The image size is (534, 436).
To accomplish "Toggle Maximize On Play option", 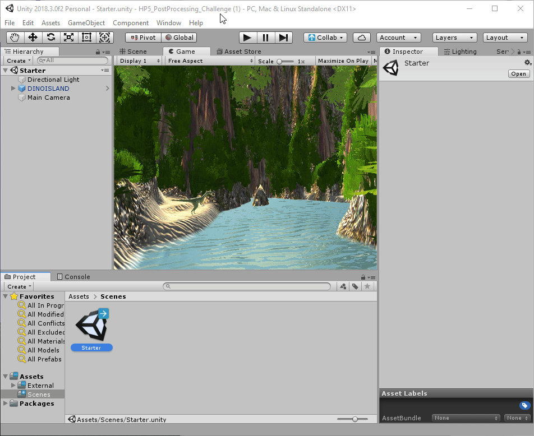I will click(343, 61).
